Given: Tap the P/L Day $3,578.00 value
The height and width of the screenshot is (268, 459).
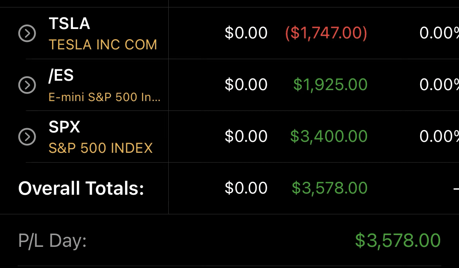Looking at the screenshot, I should (398, 241).
